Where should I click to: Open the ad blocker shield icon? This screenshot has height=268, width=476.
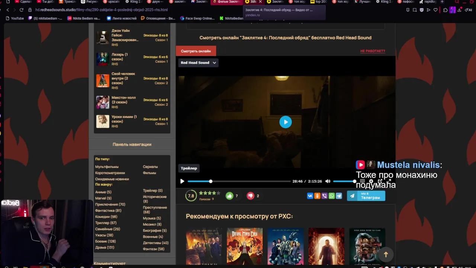[x=422, y=10]
